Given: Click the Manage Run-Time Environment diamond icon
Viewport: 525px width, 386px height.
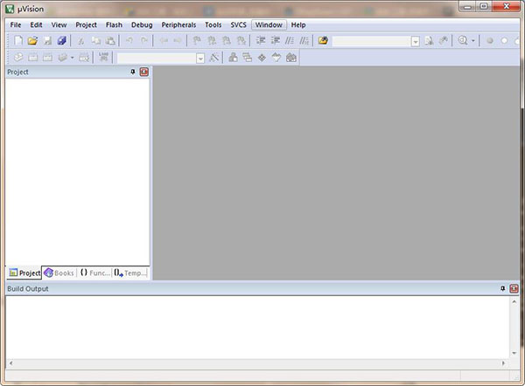Looking at the screenshot, I should (262, 58).
